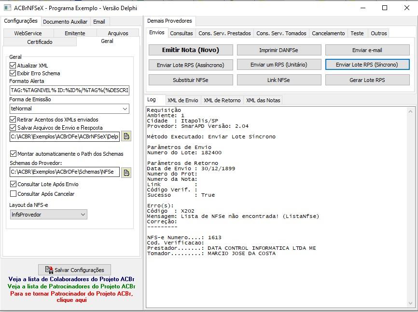Click the ACBrNFSeX app icon in title bar

(7, 8)
